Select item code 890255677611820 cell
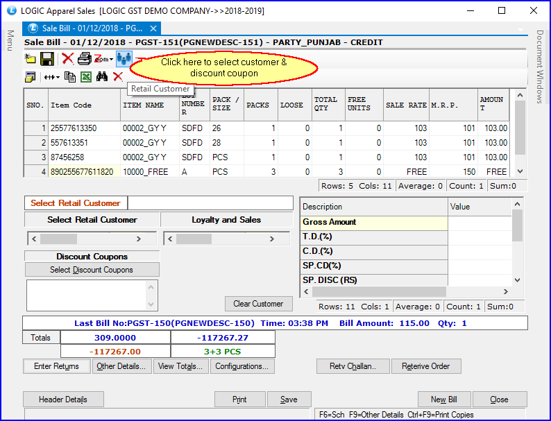This screenshot has height=421, width=551. 85,172
